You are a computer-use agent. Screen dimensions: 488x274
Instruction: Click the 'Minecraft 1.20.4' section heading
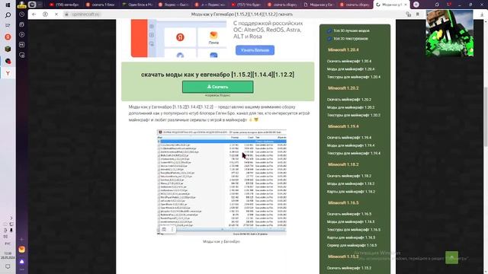(x=343, y=49)
